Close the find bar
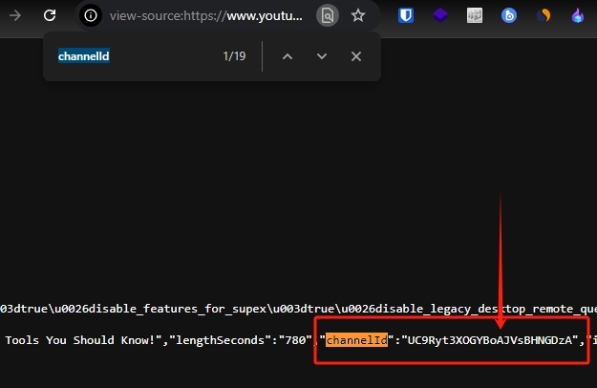Viewport: 597px width, 388px height. pos(356,56)
